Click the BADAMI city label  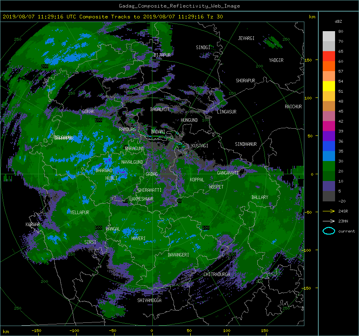[158, 132]
